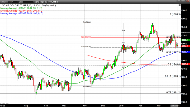Click the 0.38 (1277.3) Fibonacci label

coord(173,52)
